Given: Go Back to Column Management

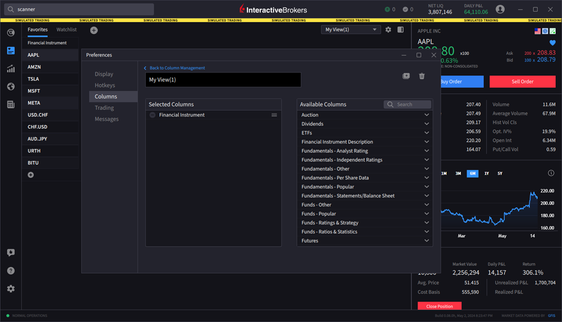Looking at the screenshot, I should click(x=174, y=68).
